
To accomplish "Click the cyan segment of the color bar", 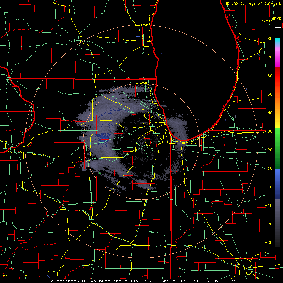I will click(278, 42).
